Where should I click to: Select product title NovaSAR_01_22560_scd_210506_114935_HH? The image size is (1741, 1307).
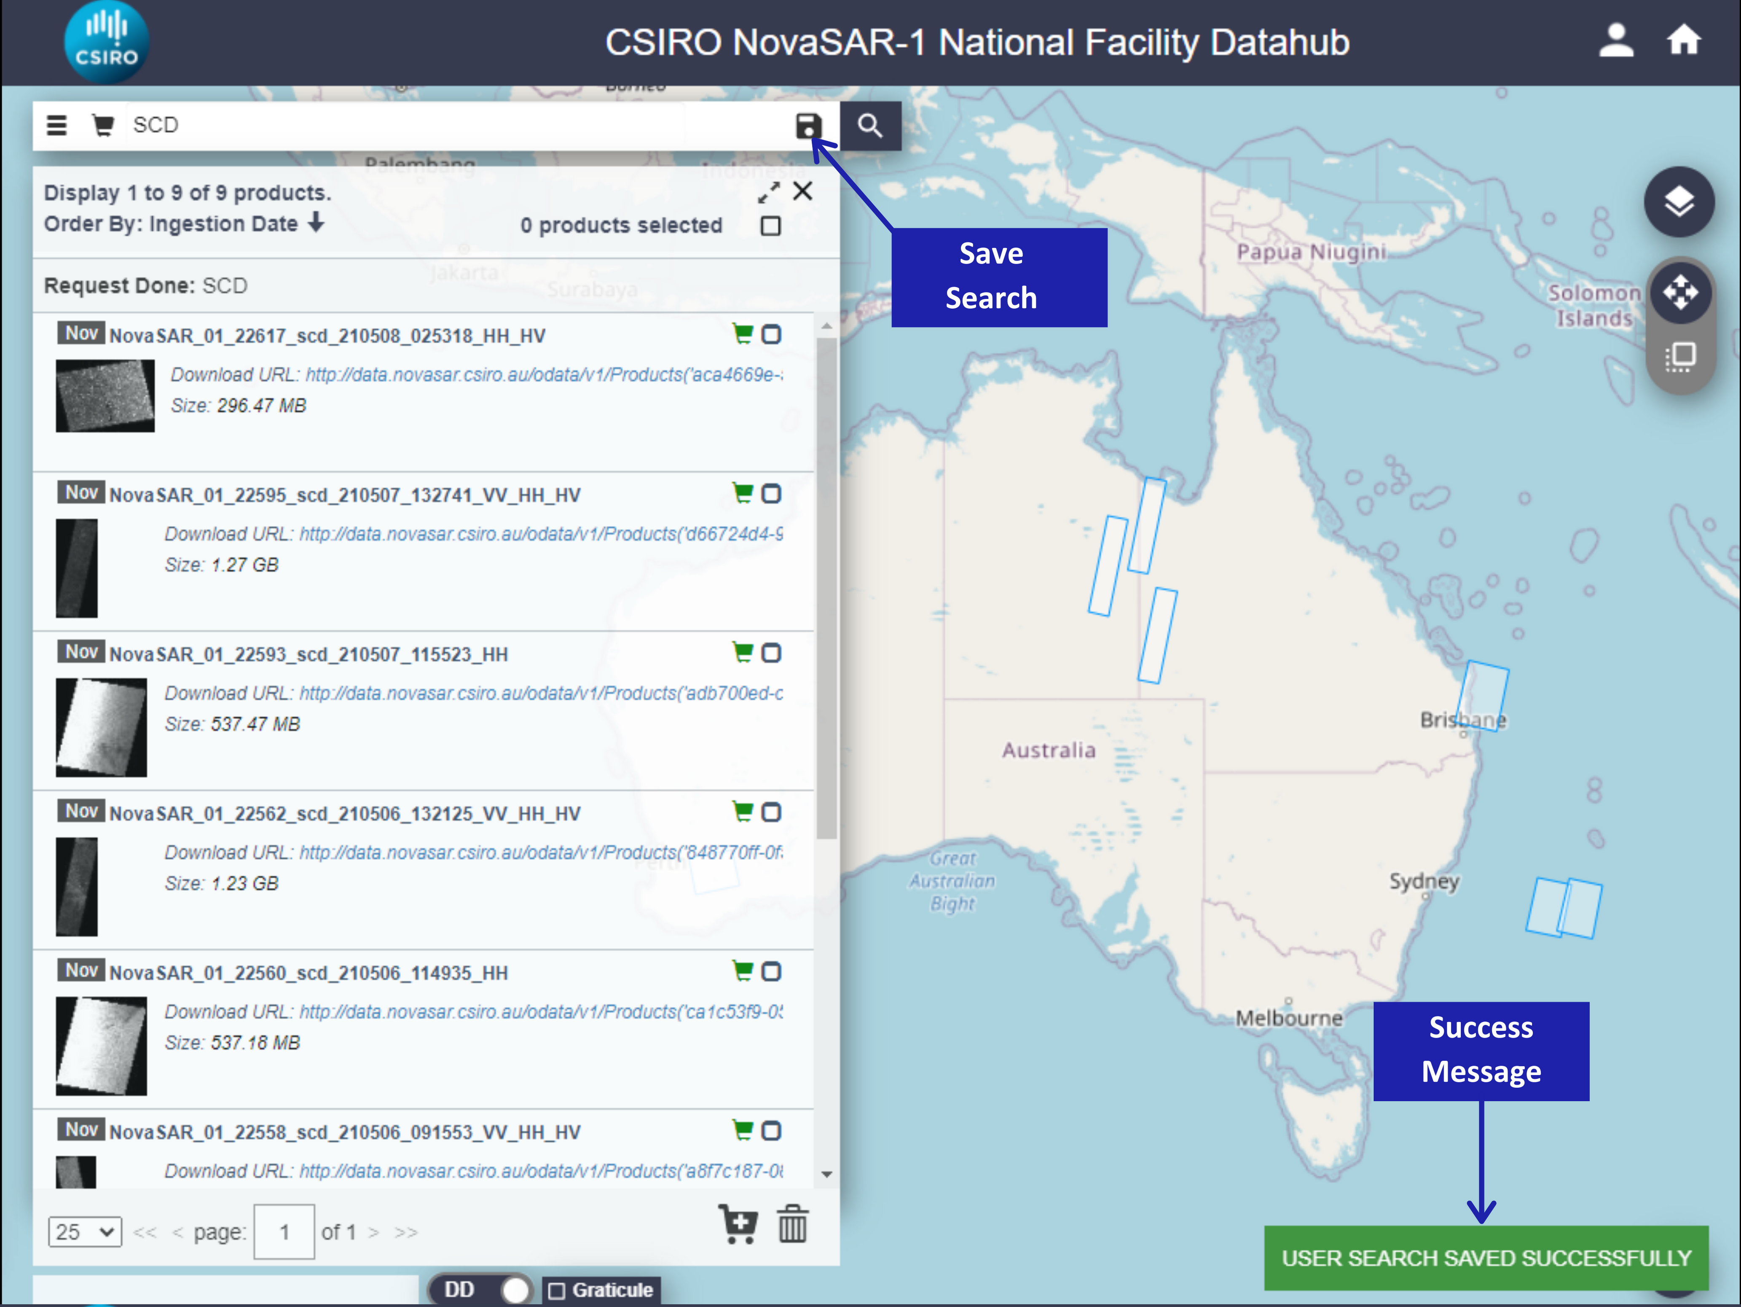coord(308,973)
